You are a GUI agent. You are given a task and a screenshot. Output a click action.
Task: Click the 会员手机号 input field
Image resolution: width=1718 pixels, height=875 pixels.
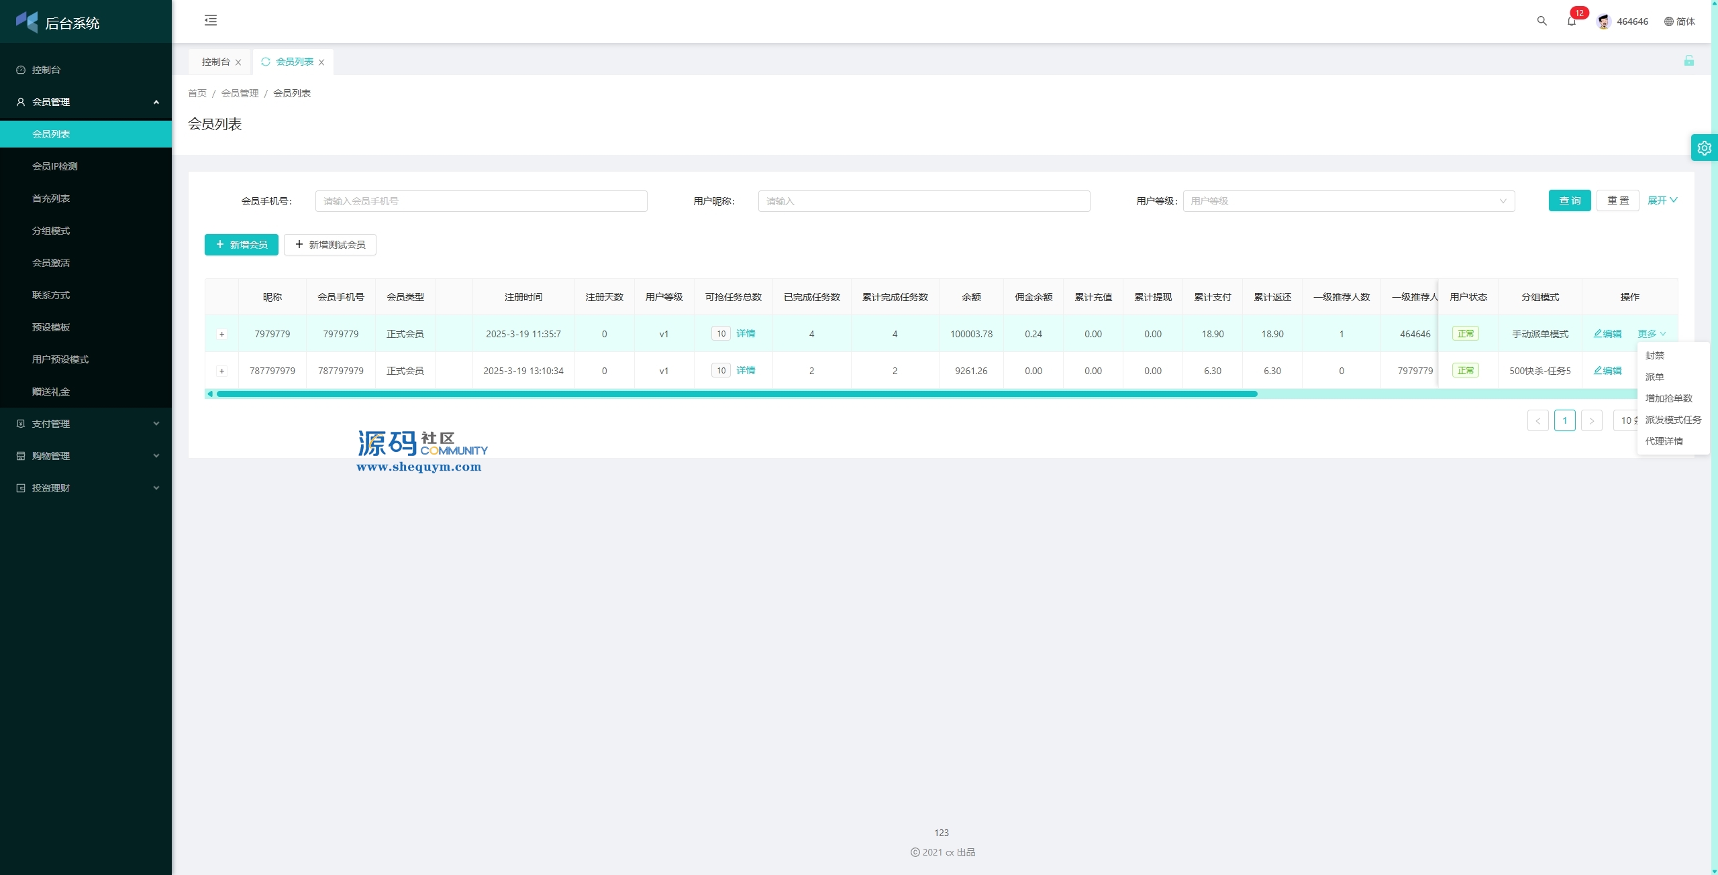(481, 201)
